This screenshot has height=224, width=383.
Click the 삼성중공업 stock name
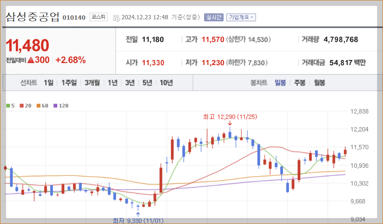(32, 17)
